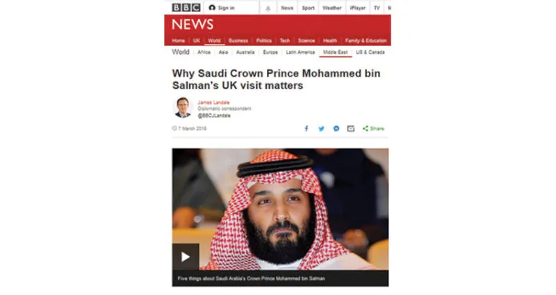Click the BBC logo

click(186, 8)
